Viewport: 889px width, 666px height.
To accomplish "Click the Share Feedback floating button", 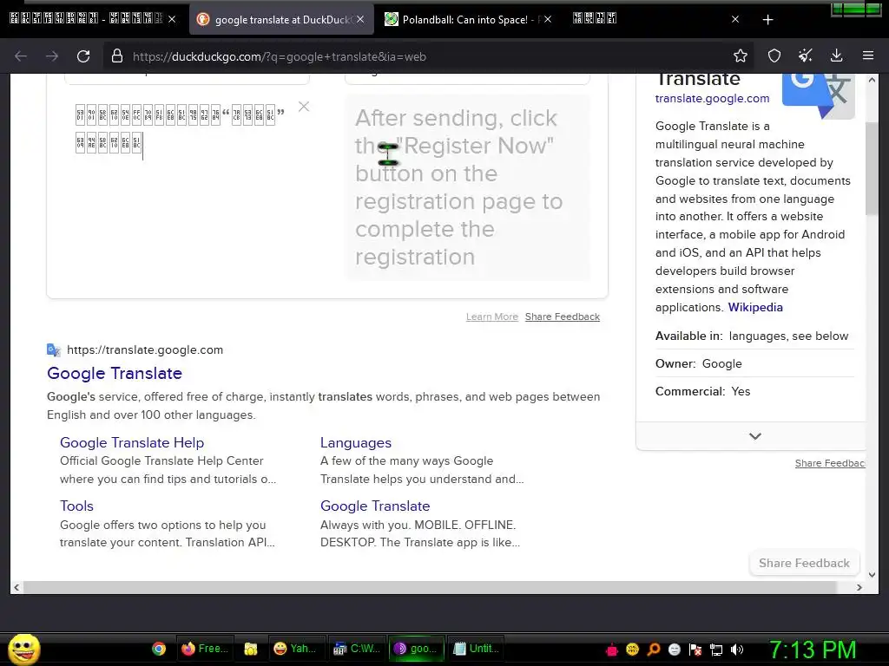I will pos(804,563).
